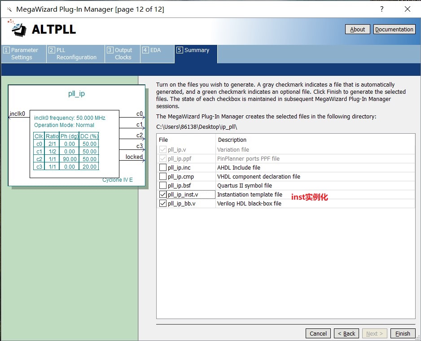Screen dimensions: 421x341
Task: Click the inclk0 input port label
Action: (17, 114)
